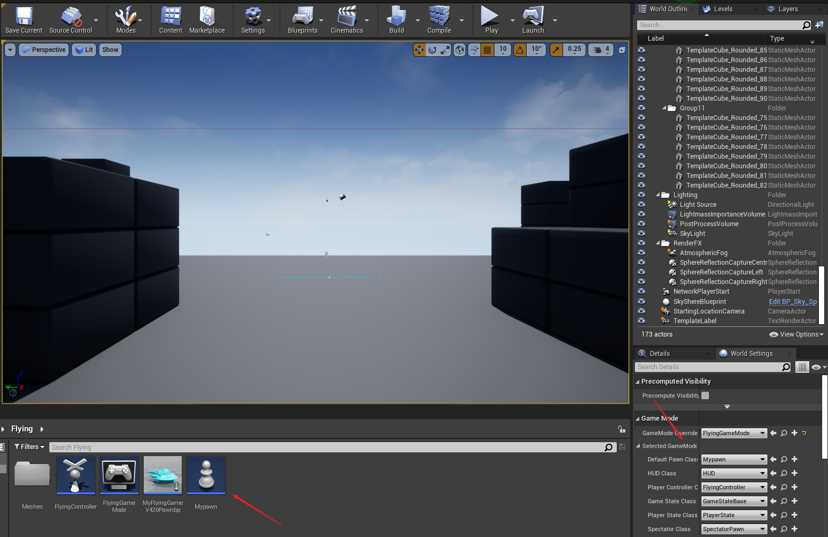This screenshot has height=537, width=828.
Task: Open the Default Pawn Class Mypawn dropdown
Action: (734, 459)
